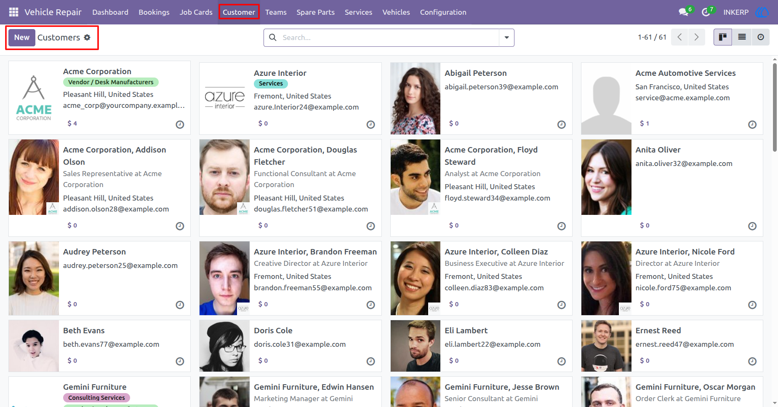Click the Consulting Services tag on Gemini Furniture

coord(96,398)
